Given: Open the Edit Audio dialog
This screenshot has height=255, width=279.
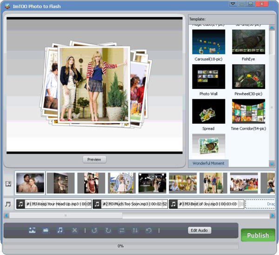Looking at the screenshot, I should [x=200, y=230].
